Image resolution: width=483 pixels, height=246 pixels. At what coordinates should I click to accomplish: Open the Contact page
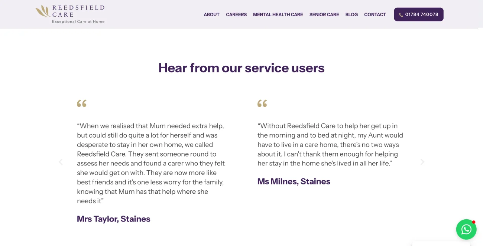click(x=375, y=14)
